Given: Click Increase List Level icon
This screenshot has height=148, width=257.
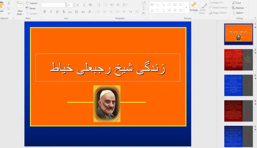Looking at the screenshot, I should tap(118, 5).
